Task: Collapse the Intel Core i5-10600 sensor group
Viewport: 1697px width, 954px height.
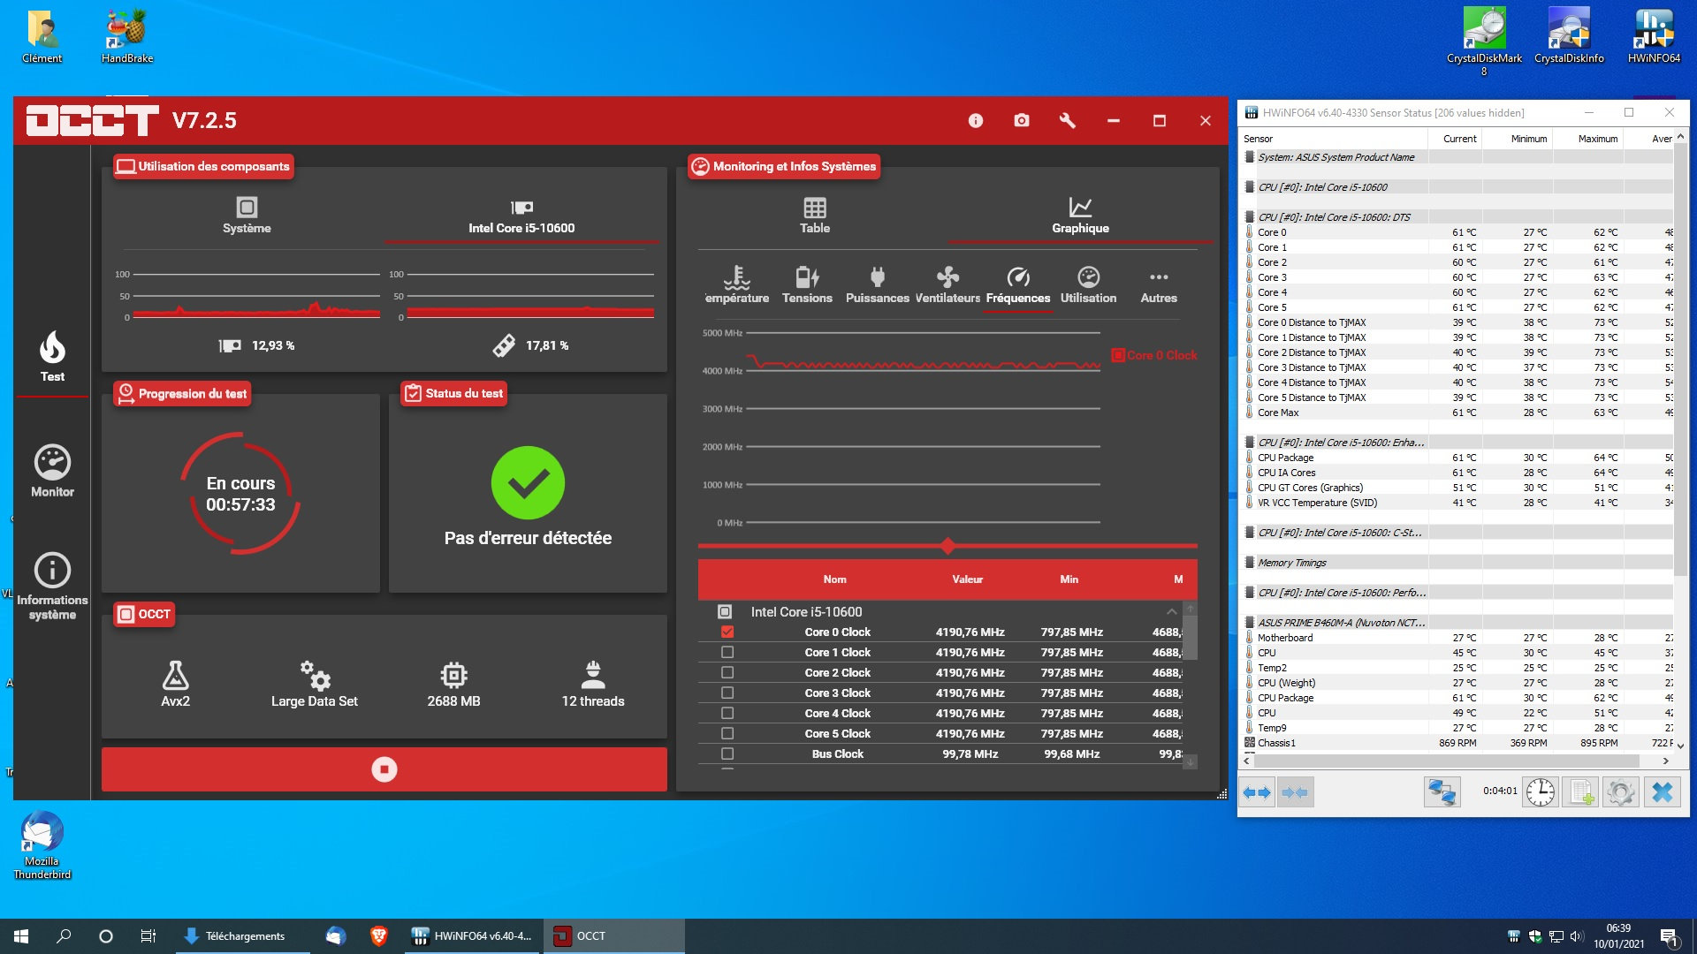Action: 1171,612
